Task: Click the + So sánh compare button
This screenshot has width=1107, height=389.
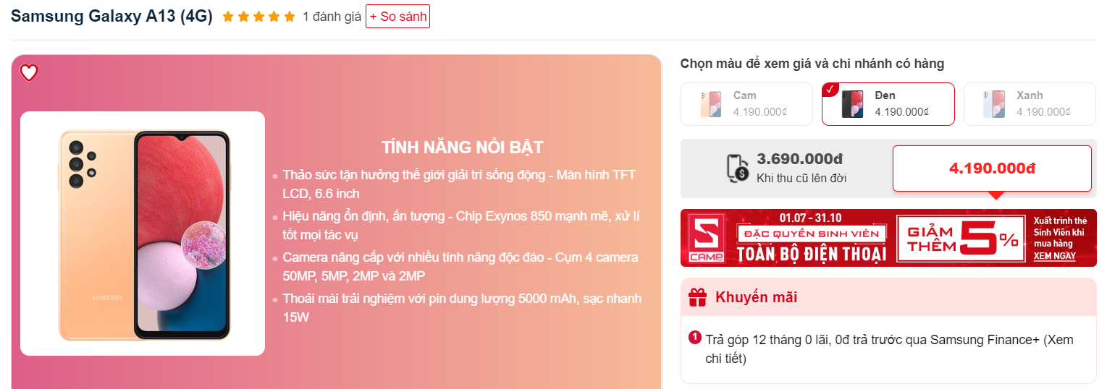Action: (397, 17)
